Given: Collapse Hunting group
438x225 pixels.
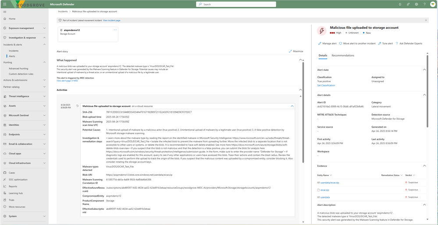Looking at the screenshot, I should click(x=44, y=62).
